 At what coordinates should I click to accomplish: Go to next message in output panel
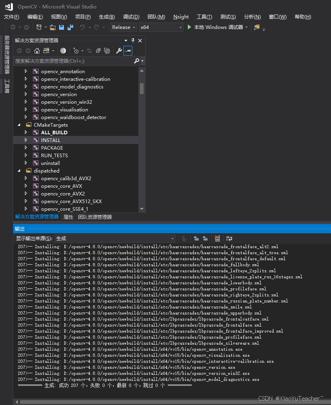point(205,238)
